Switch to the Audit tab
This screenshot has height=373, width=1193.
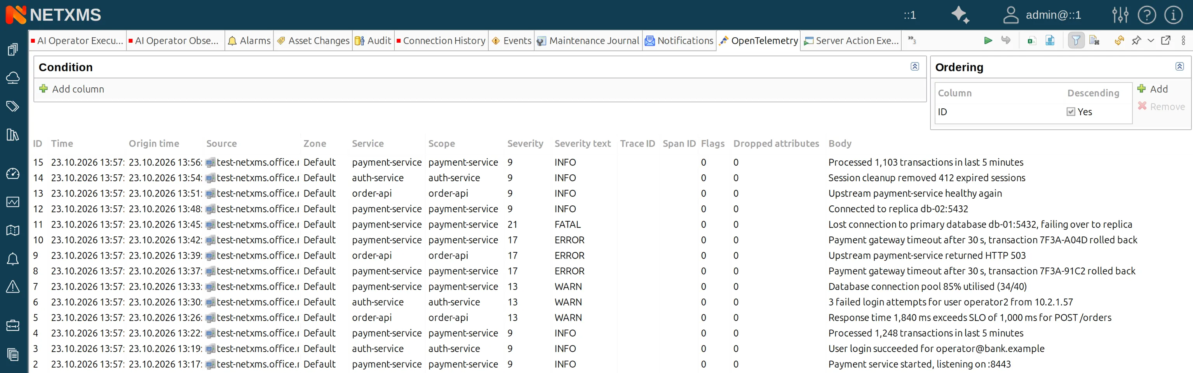pyautogui.click(x=373, y=41)
